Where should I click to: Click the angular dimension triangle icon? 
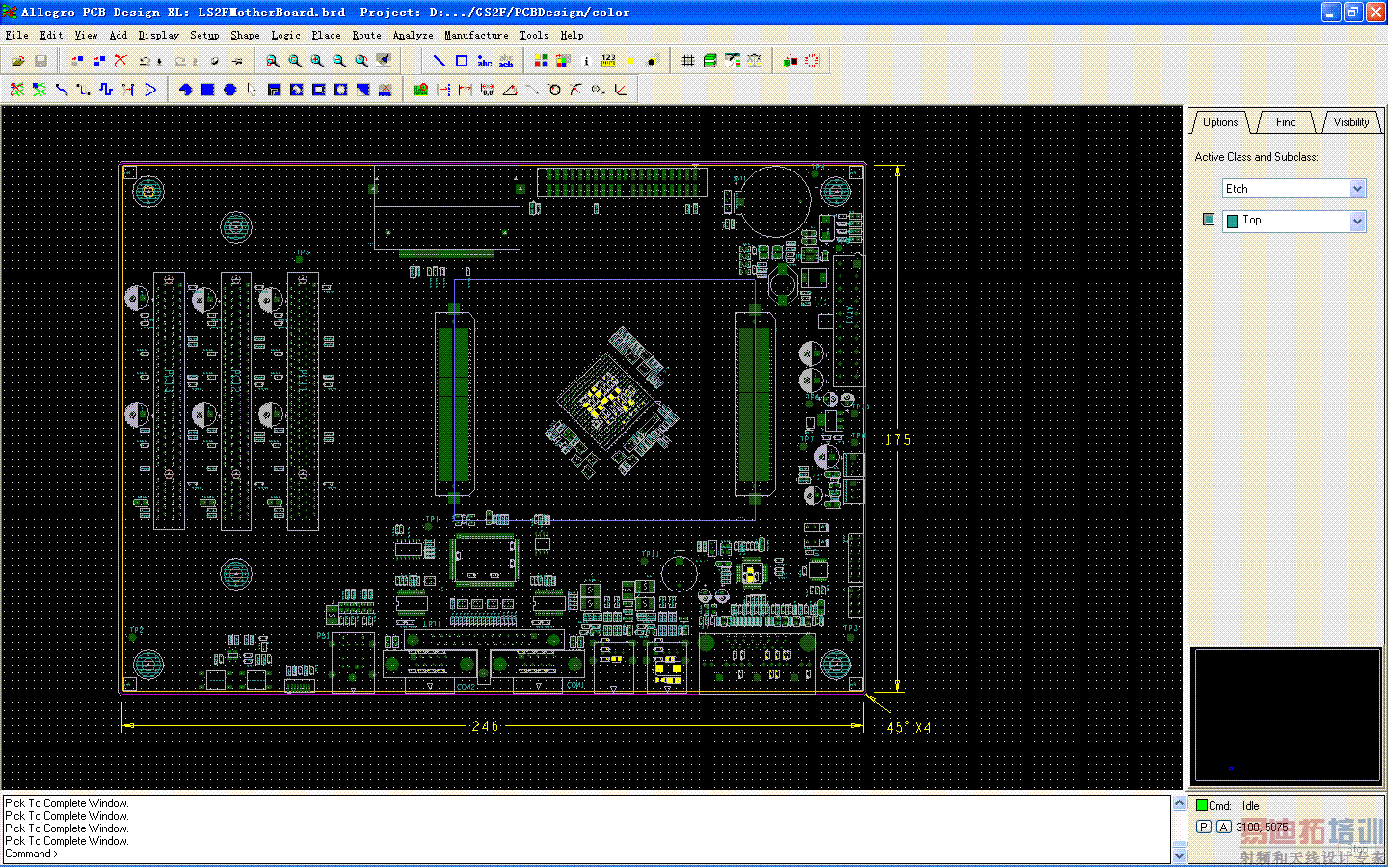pos(510,90)
